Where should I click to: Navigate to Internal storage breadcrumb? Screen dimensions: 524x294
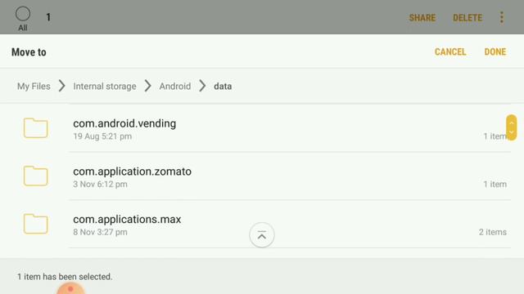105,87
